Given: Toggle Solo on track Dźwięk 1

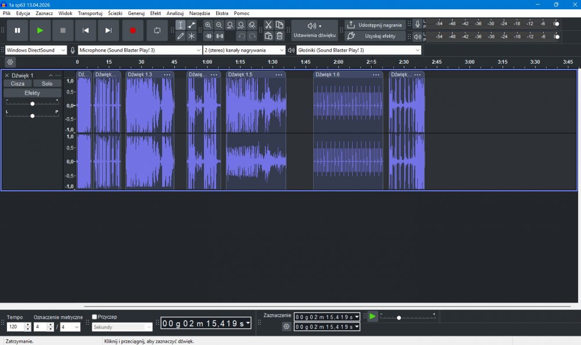Looking at the screenshot, I should 47,83.
